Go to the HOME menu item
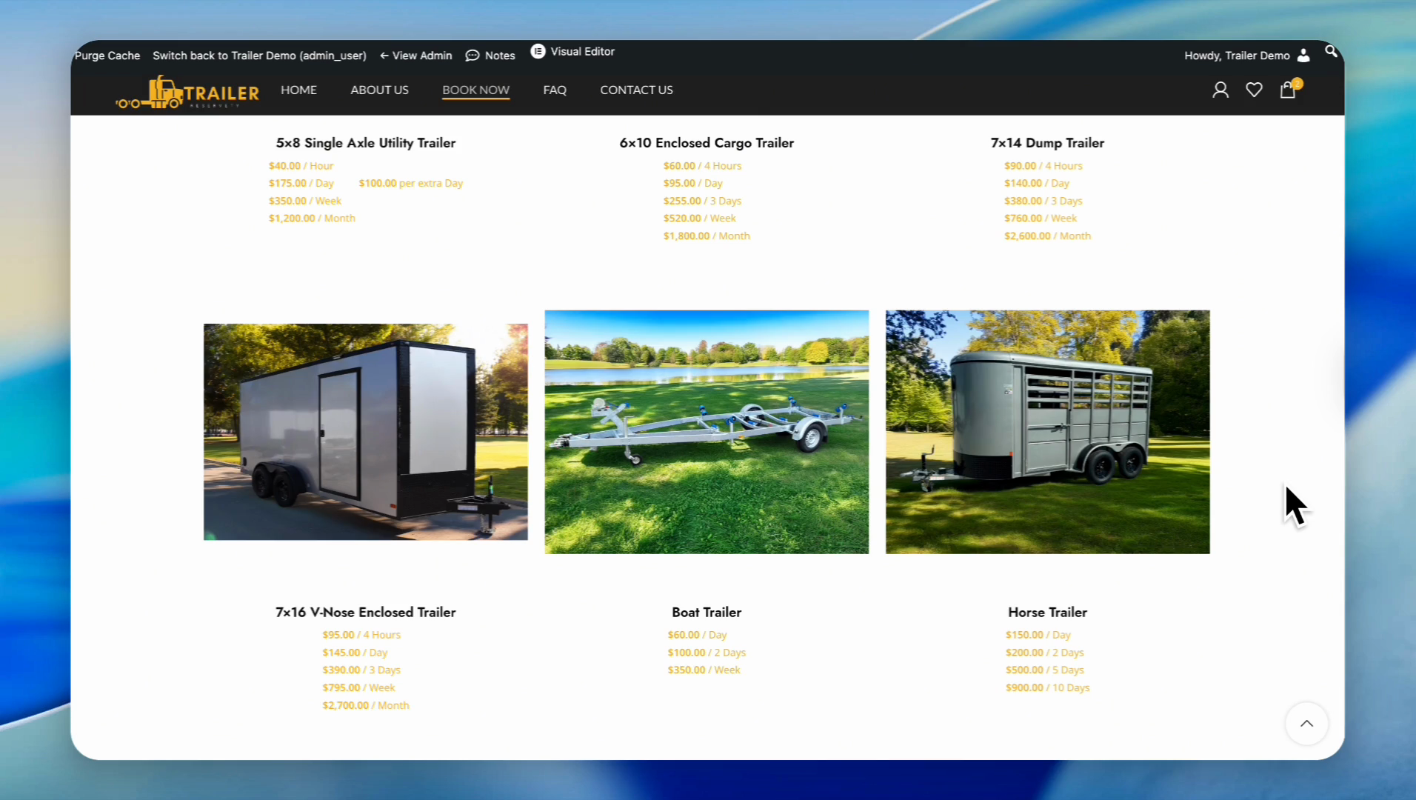Image resolution: width=1416 pixels, height=800 pixels. tap(298, 90)
